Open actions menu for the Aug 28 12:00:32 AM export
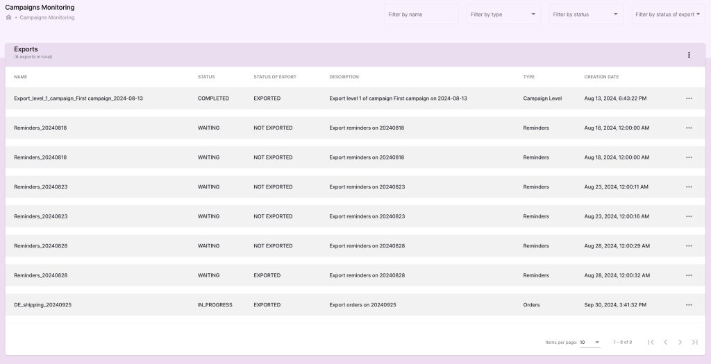 pos(689,275)
